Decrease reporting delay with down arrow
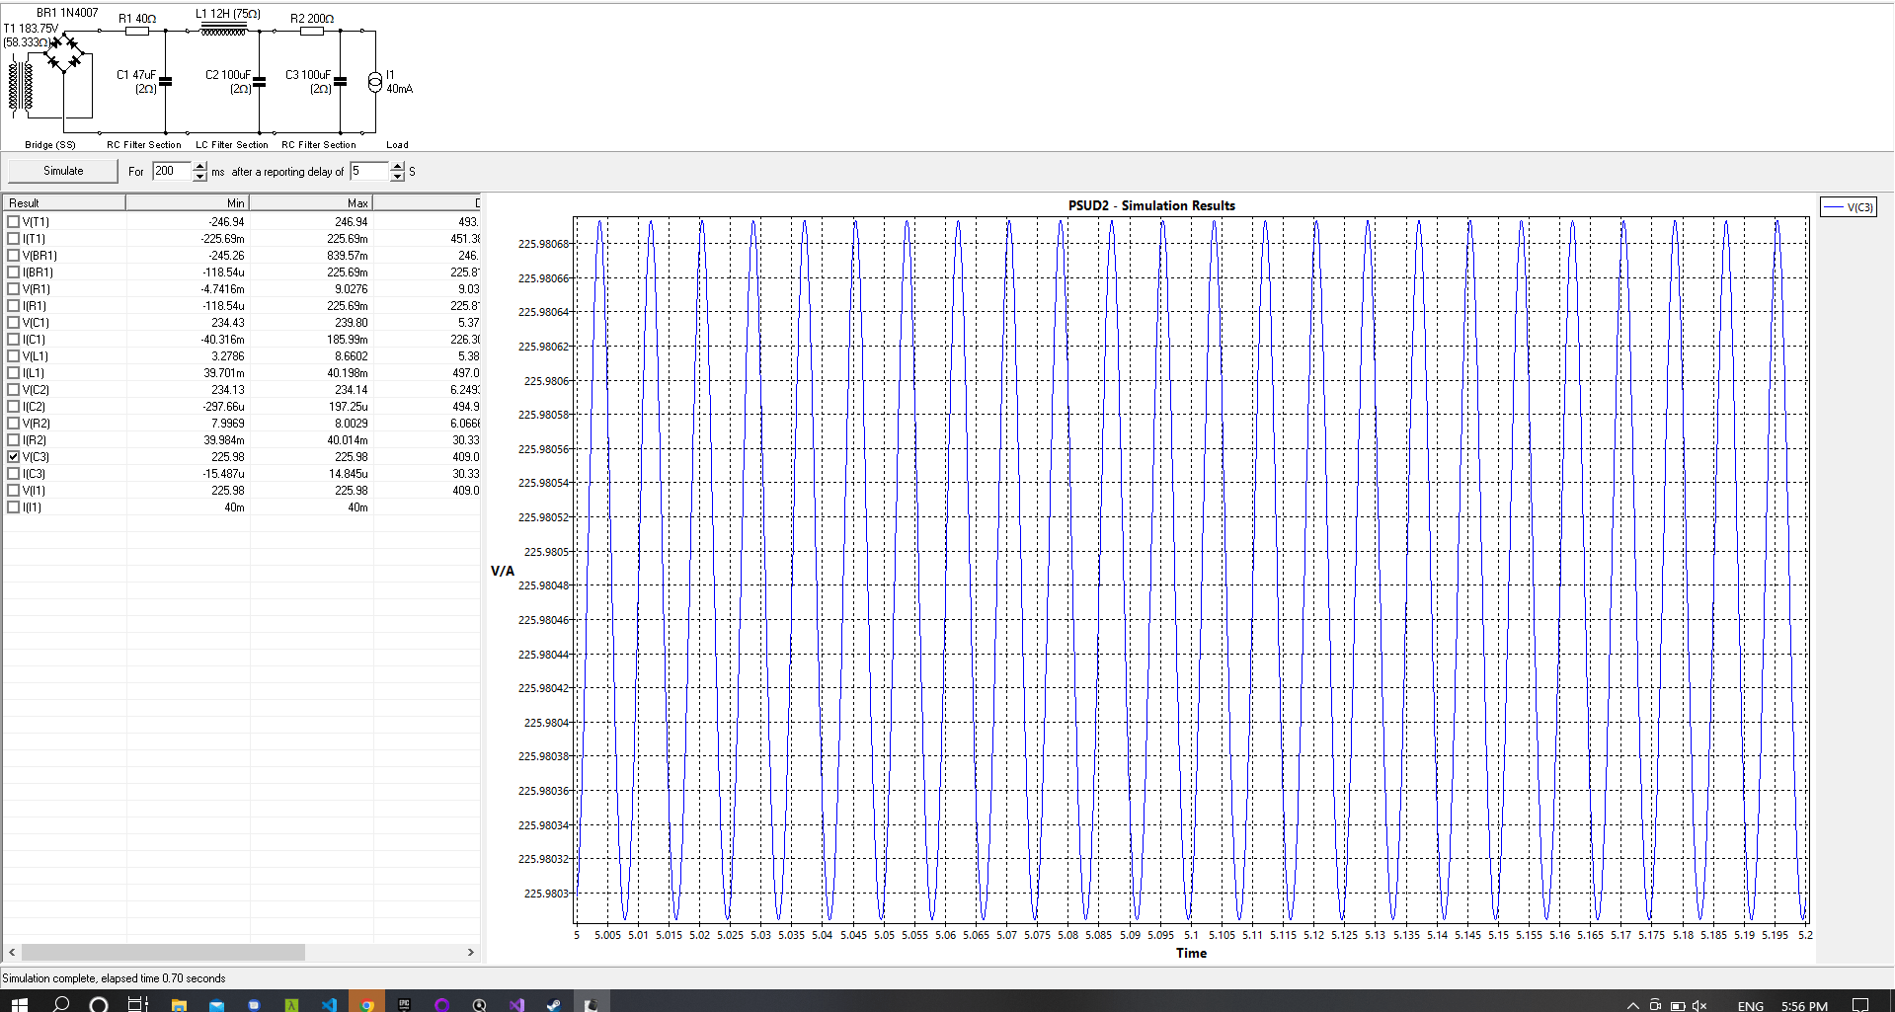 398,177
